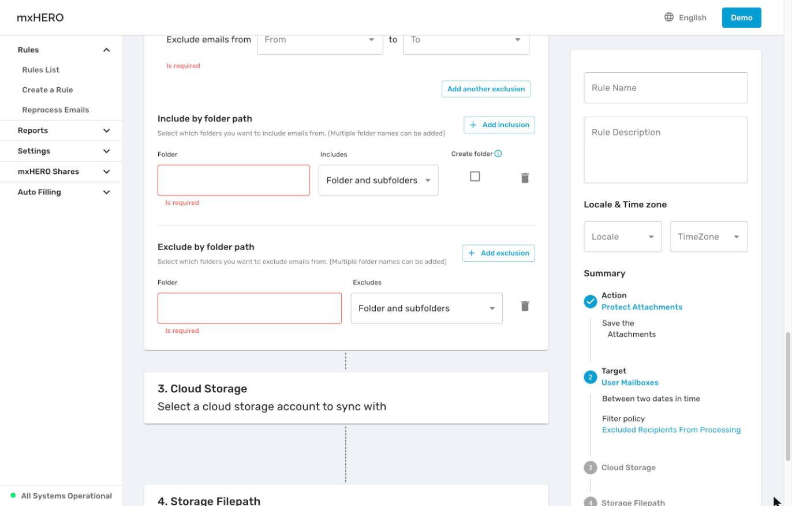Delete the include folder path row
The height and width of the screenshot is (506, 792).
(525, 178)
